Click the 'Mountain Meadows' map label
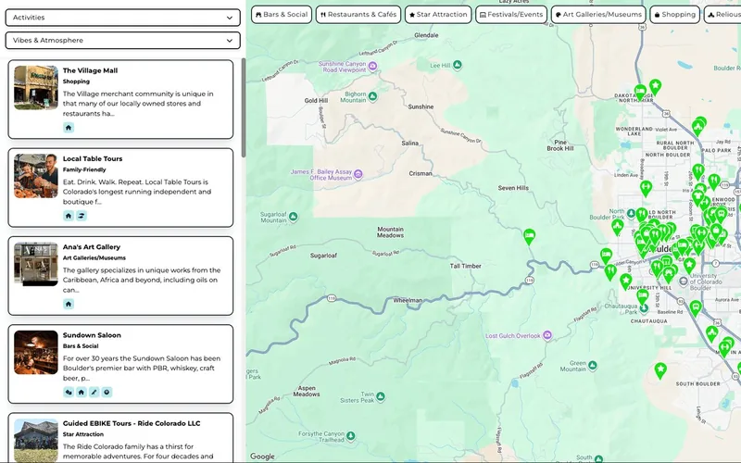The width and height of the screenshot is (741, 463). point(390,232)
